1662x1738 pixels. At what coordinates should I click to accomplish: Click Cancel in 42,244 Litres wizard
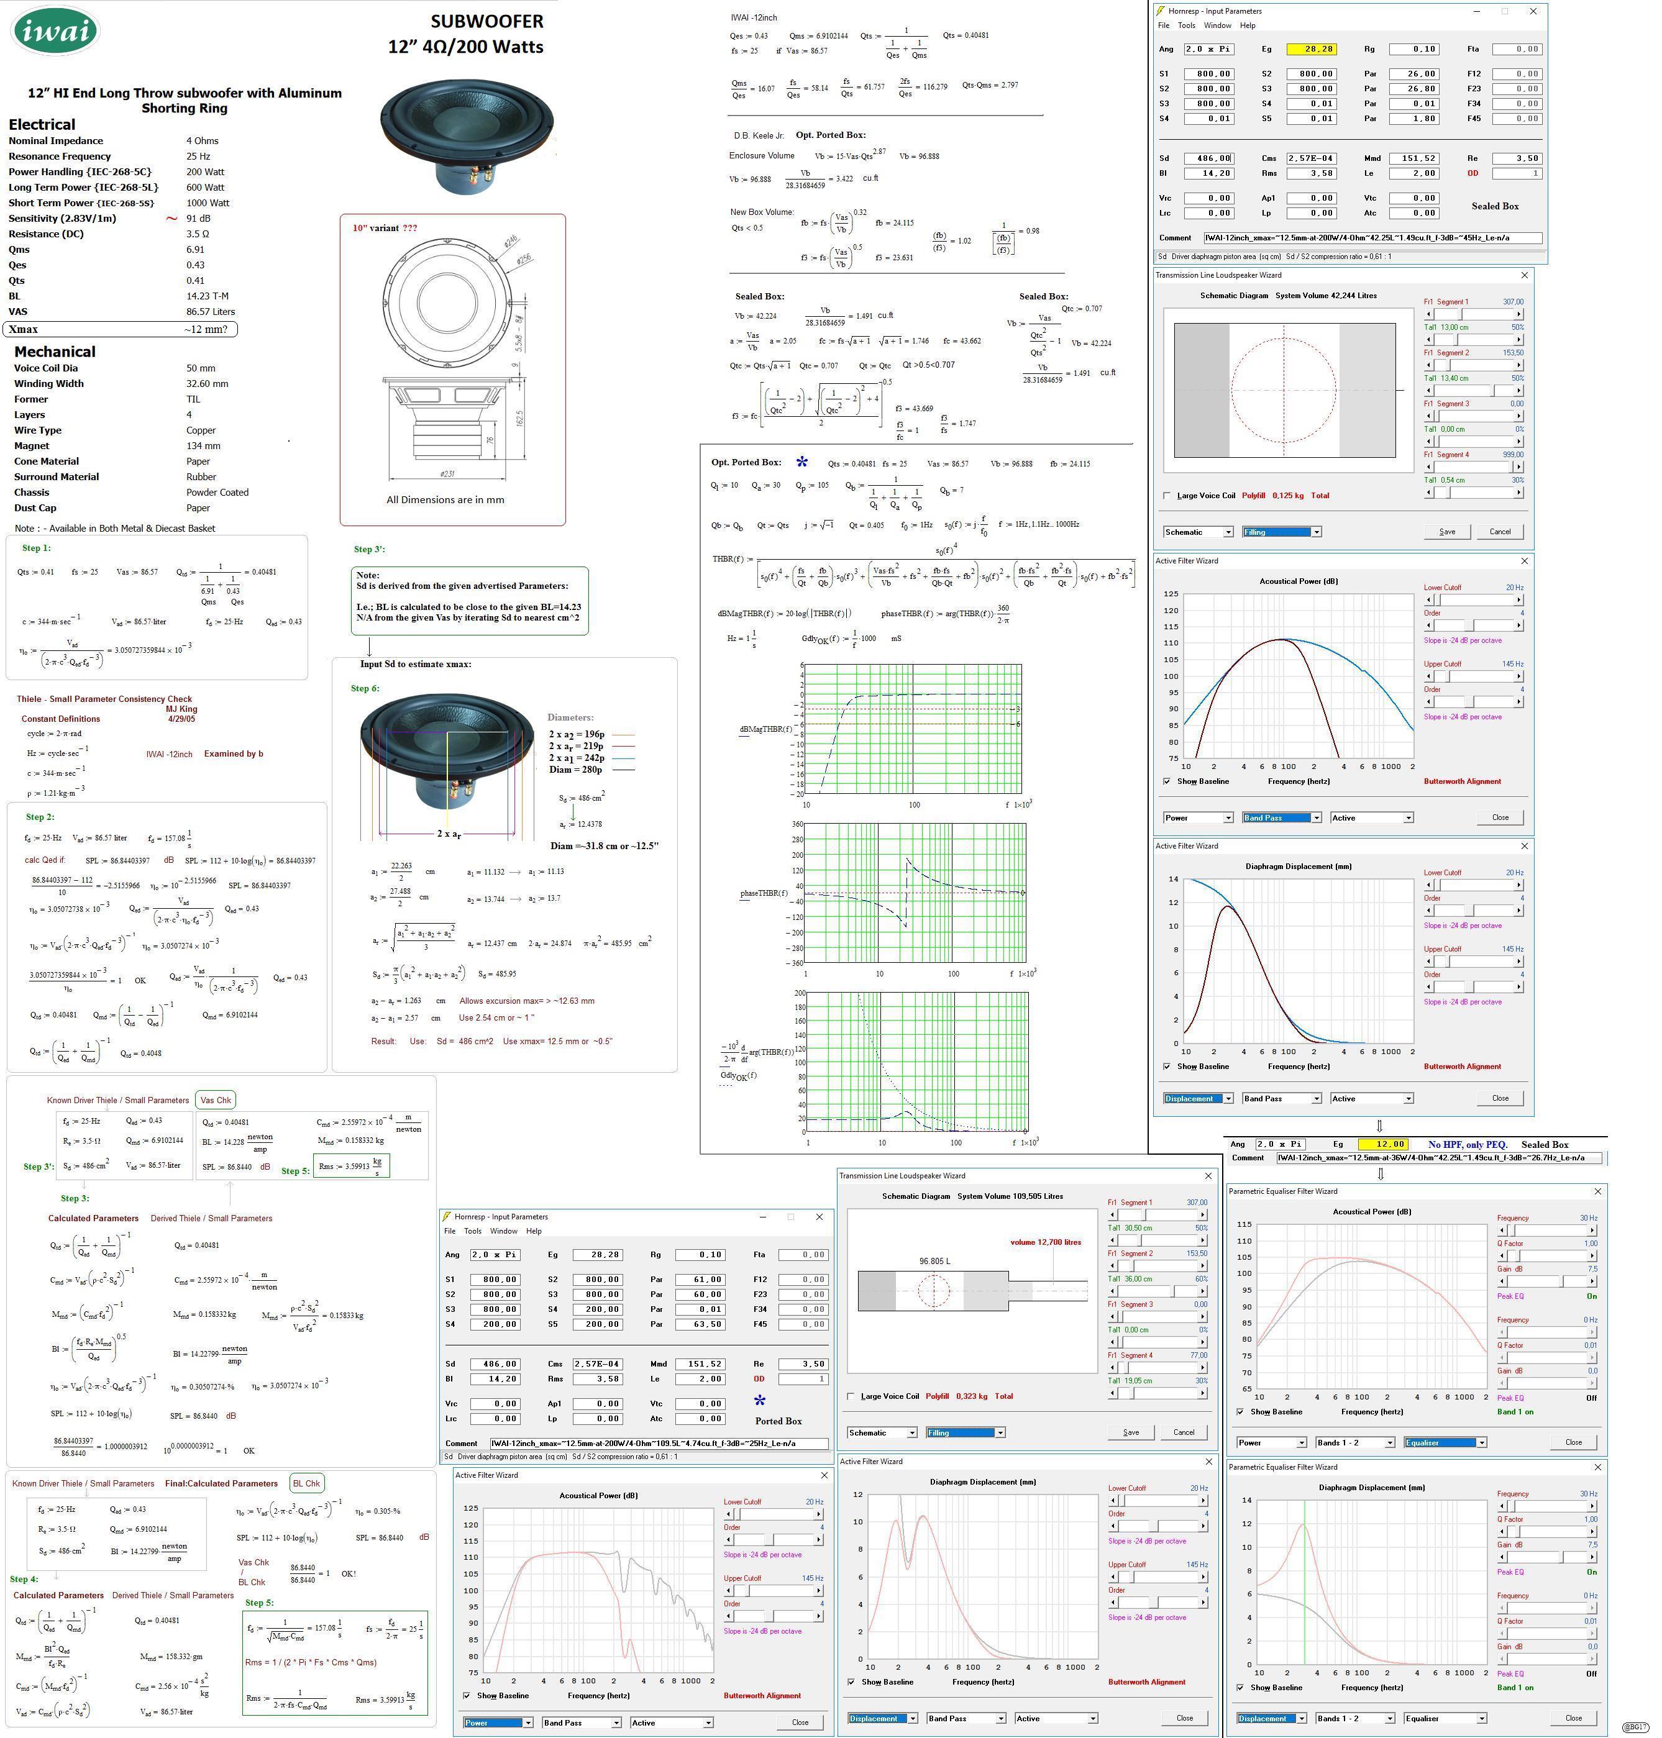(x=1500, y=532)
